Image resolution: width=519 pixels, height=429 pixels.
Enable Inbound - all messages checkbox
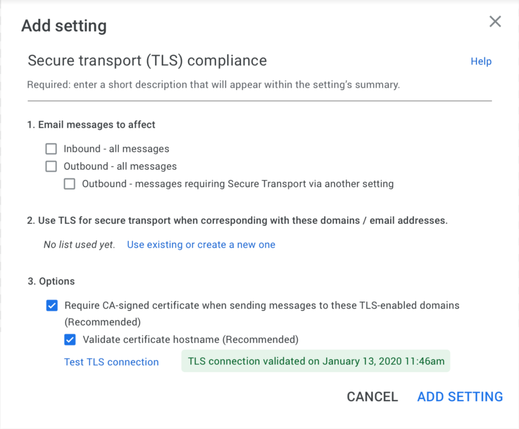click(51, 149)
